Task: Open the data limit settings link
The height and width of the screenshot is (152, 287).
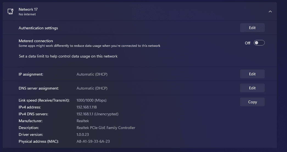Action: pos(68,56)
